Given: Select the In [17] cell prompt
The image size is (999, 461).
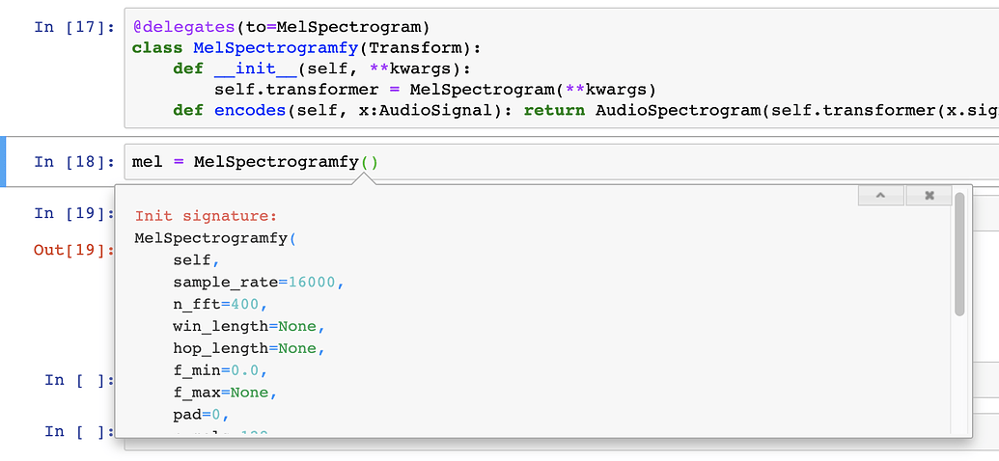Looking at the screenshot, I should (x=73, y=27).
